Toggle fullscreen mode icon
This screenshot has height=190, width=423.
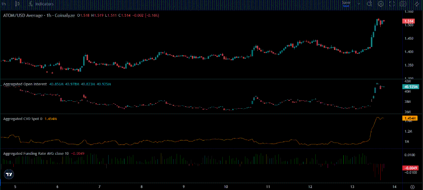[392, 3]
